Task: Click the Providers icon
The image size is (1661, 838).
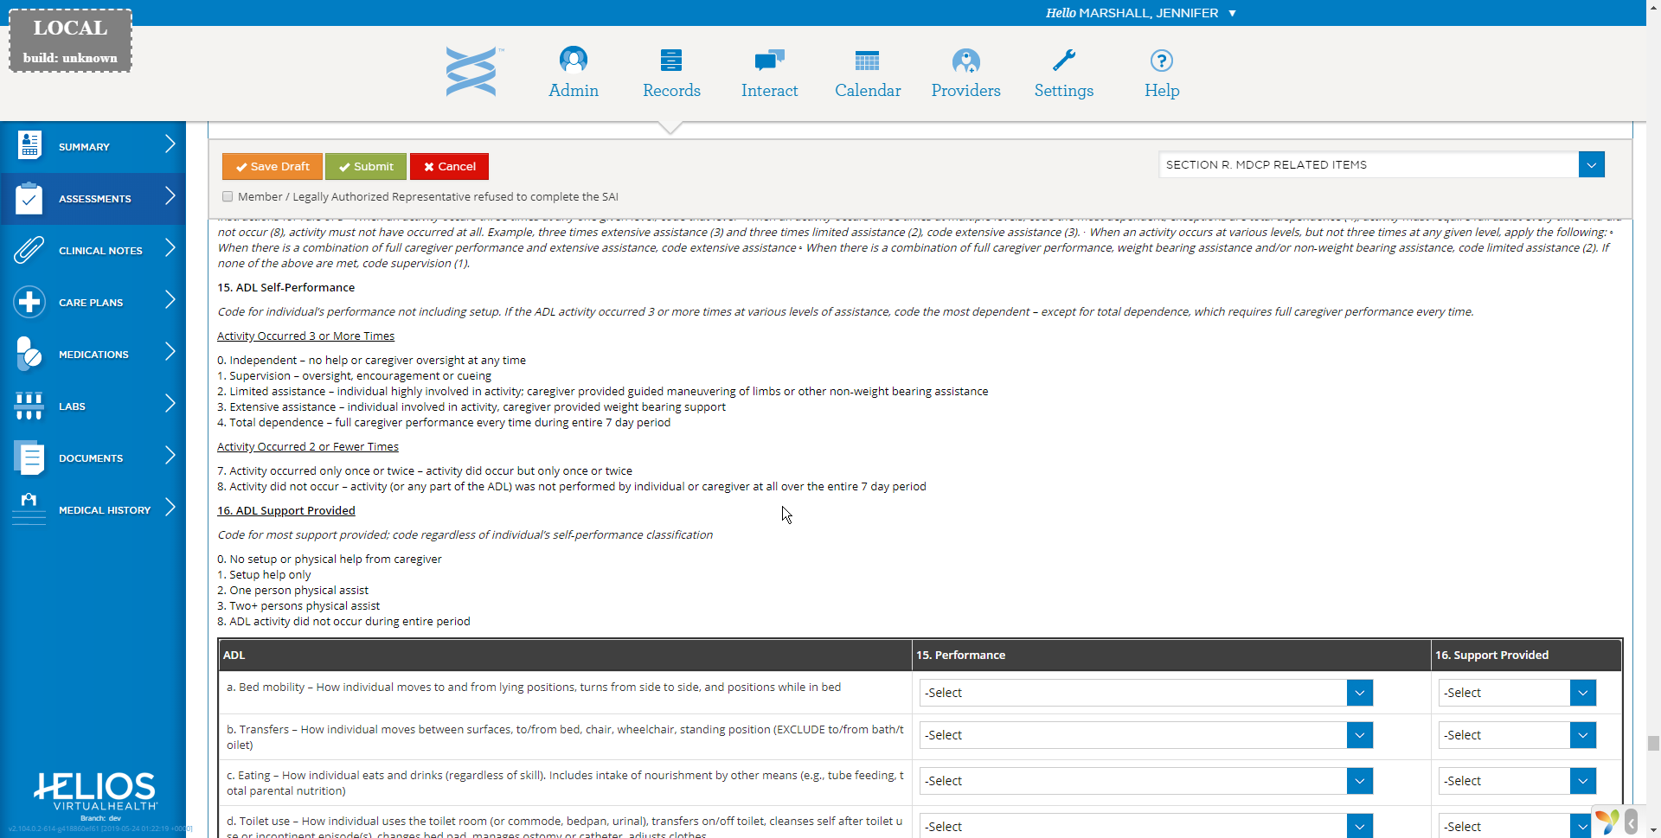Action: click(965, 61)
